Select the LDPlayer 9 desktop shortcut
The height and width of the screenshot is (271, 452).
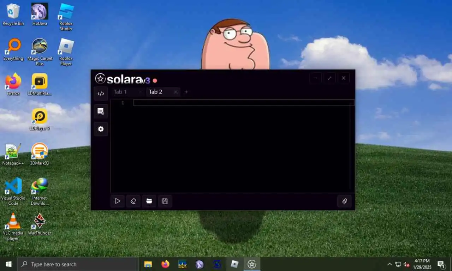(x=40, y=119)
